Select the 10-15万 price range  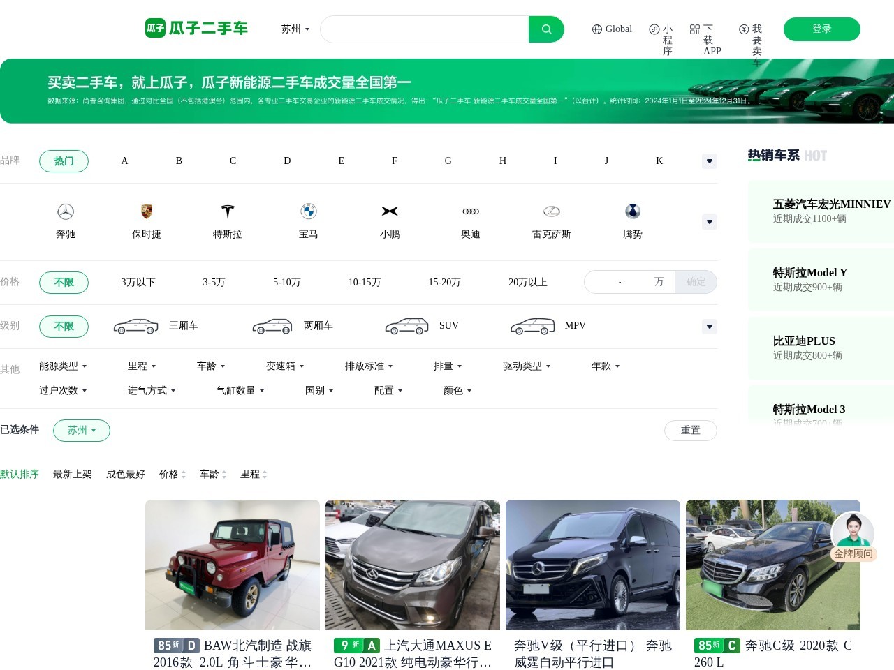(x=365, y=283)
